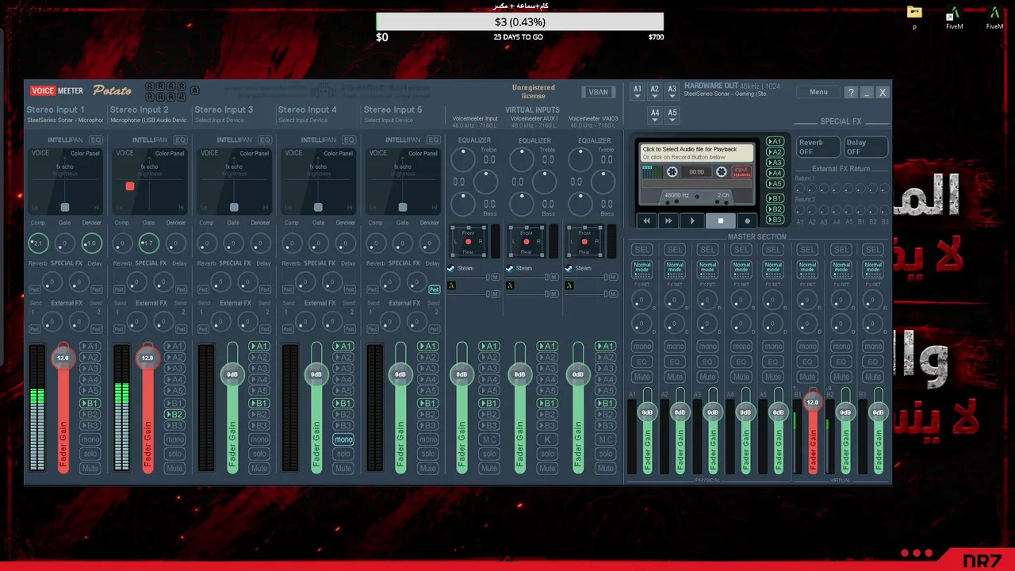Mute Stereo Input 1
Screen dimensions: 1015x571
[x=90, y=469]
